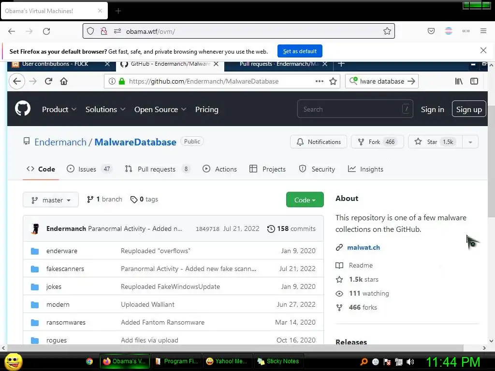Fork the repository
495x371 pixels.
(x=377, y=142)
